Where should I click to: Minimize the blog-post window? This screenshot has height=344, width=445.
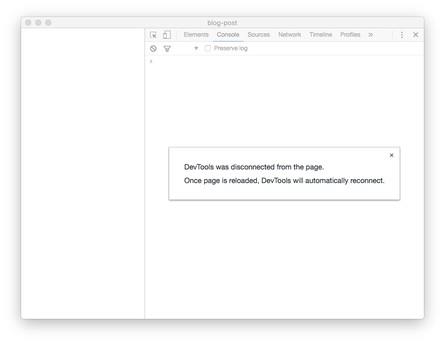coord(38,23)
